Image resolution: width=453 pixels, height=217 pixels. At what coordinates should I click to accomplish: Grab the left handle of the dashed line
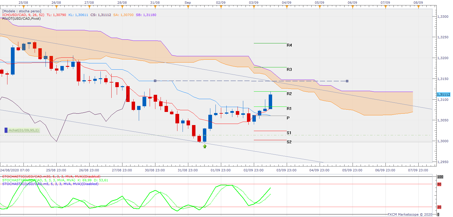point(155,81)
